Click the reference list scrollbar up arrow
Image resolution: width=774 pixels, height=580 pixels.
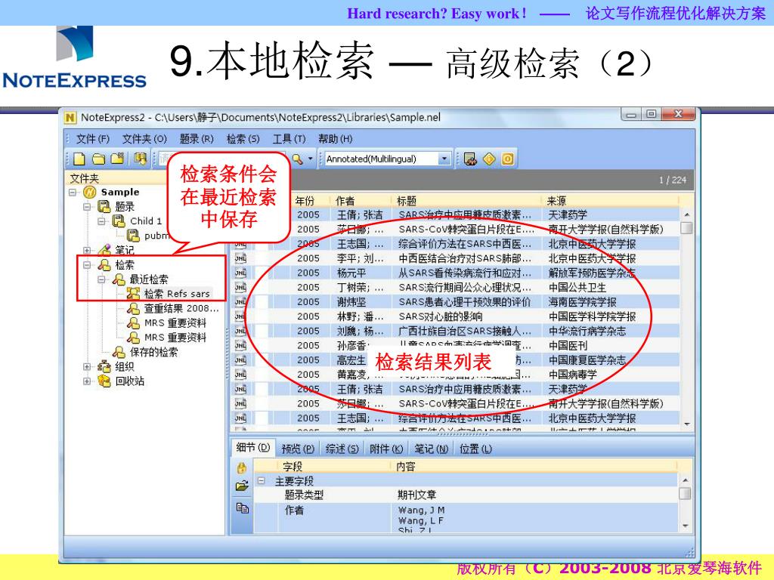(686, 215)
